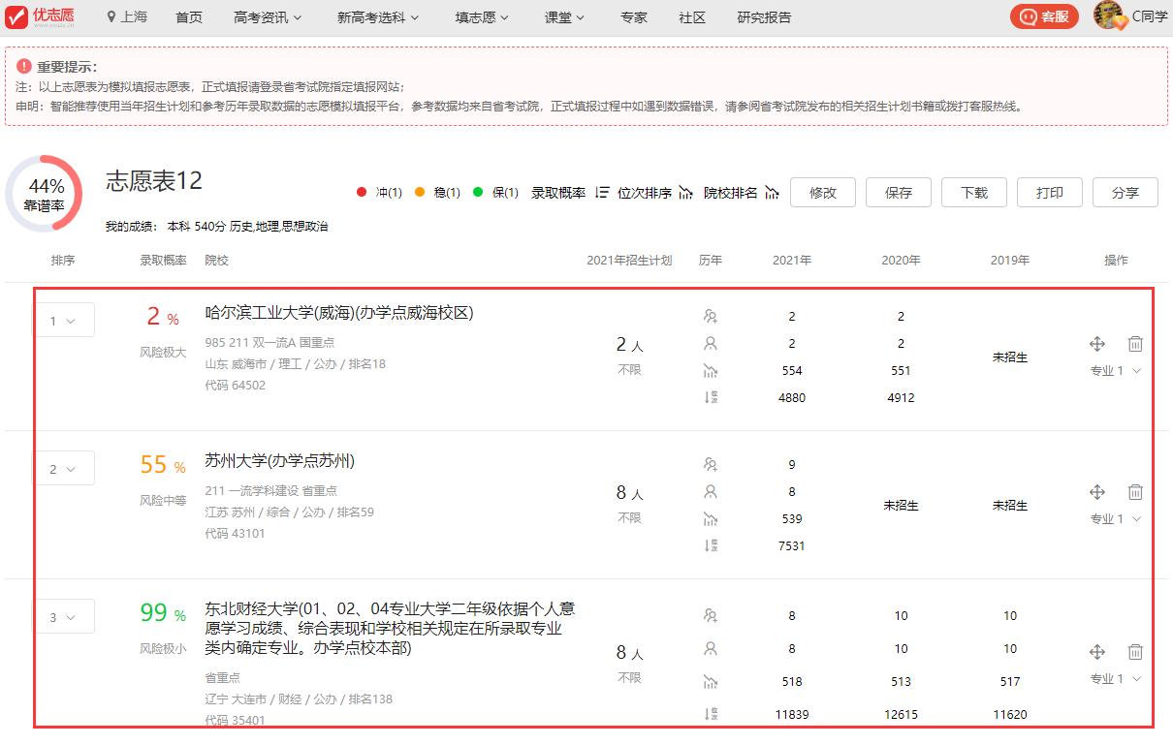Click the 2021 rank 7531 value
Image resolution: width=1173 pixels, height=745 pixels.
(792, 545)
